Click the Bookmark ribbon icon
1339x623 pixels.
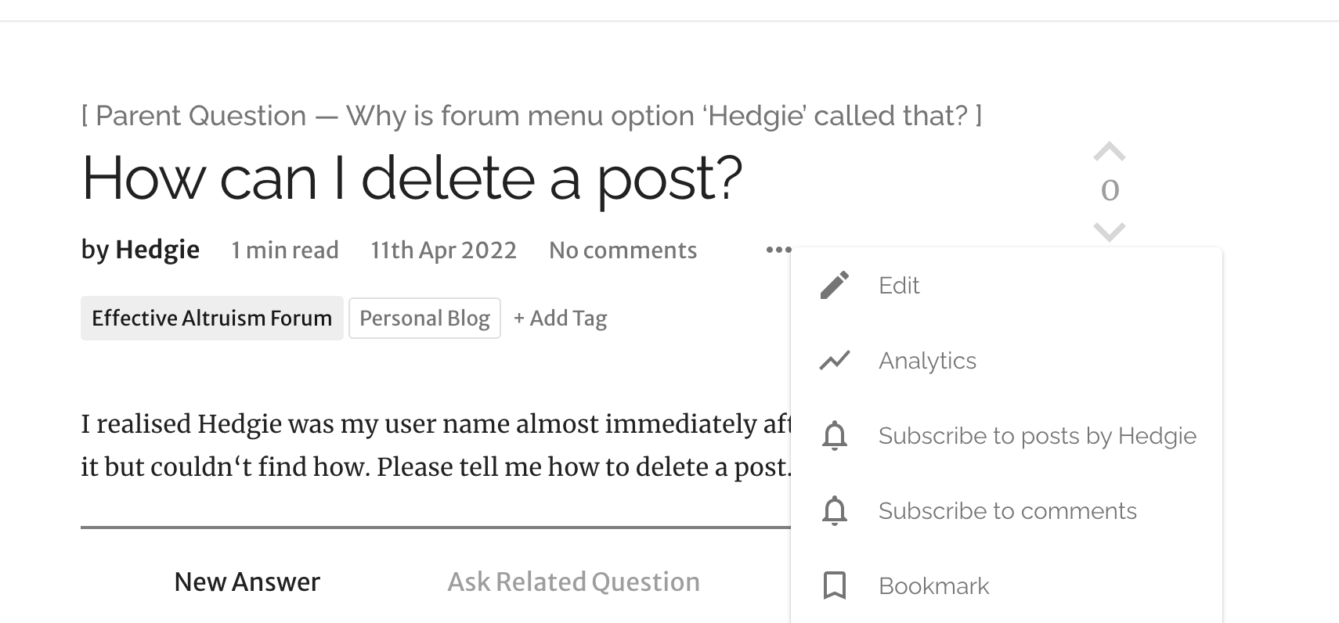coord(835,586)
